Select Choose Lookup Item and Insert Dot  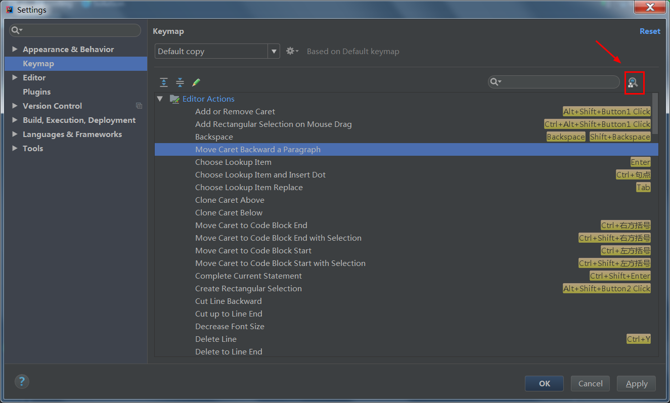pos(260,174)
